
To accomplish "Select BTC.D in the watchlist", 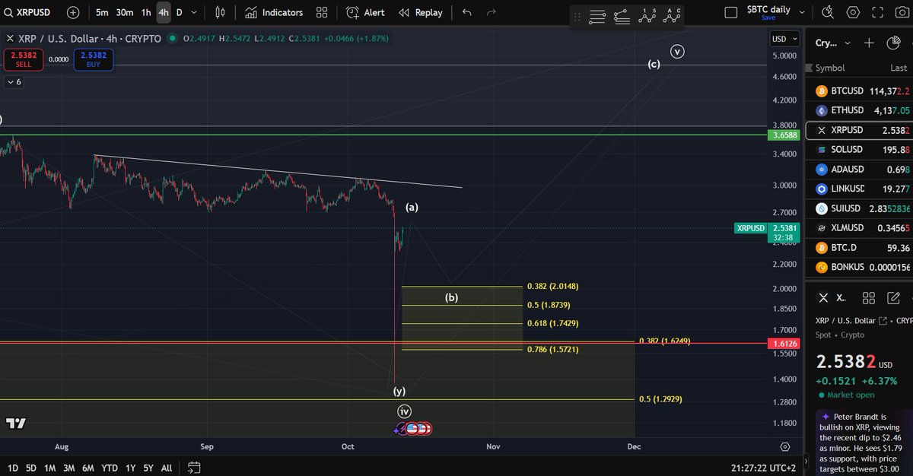I will 861,248.
